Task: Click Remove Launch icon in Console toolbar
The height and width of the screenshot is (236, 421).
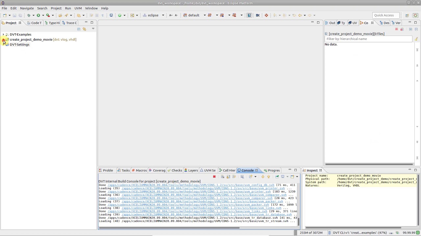Action: [223, 177]
